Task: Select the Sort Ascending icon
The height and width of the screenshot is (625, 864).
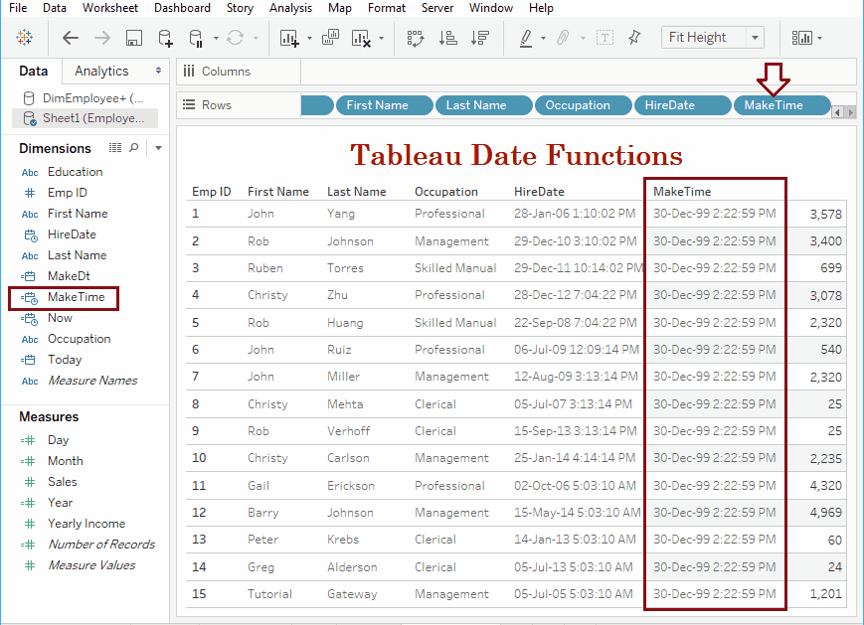Action: click(446, 37)
